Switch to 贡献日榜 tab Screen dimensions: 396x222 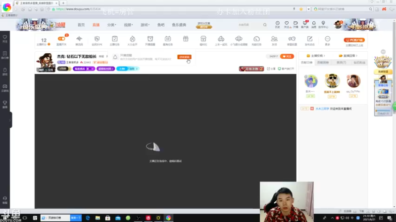click(306, 63)
